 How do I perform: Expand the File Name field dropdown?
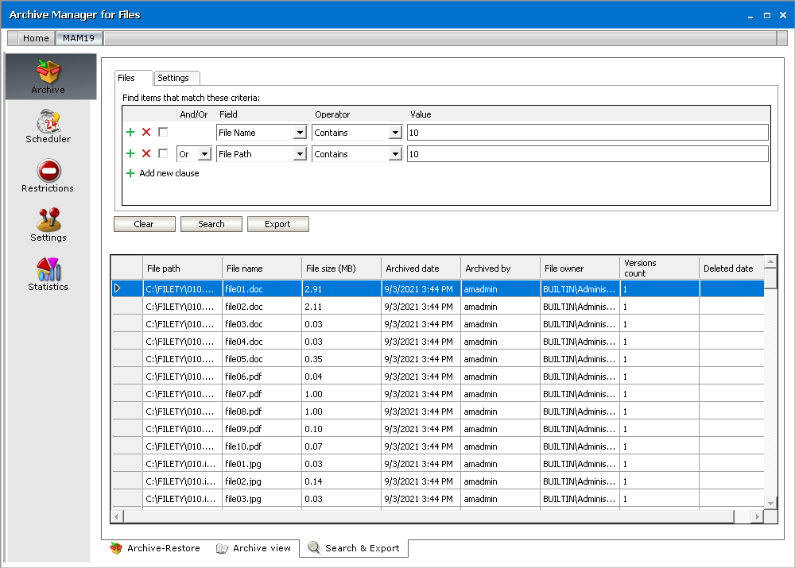click(300, 133)
